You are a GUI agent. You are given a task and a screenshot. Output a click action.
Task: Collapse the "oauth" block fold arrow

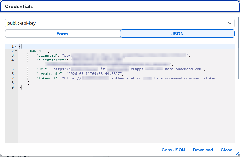pos(16,51)
